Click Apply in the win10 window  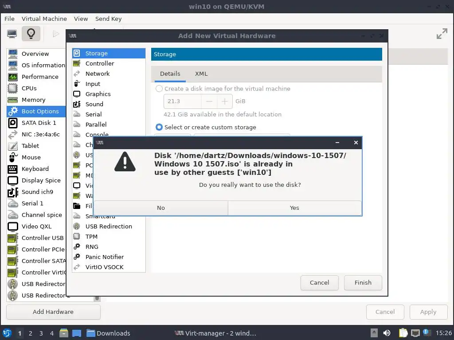point(428,312)
